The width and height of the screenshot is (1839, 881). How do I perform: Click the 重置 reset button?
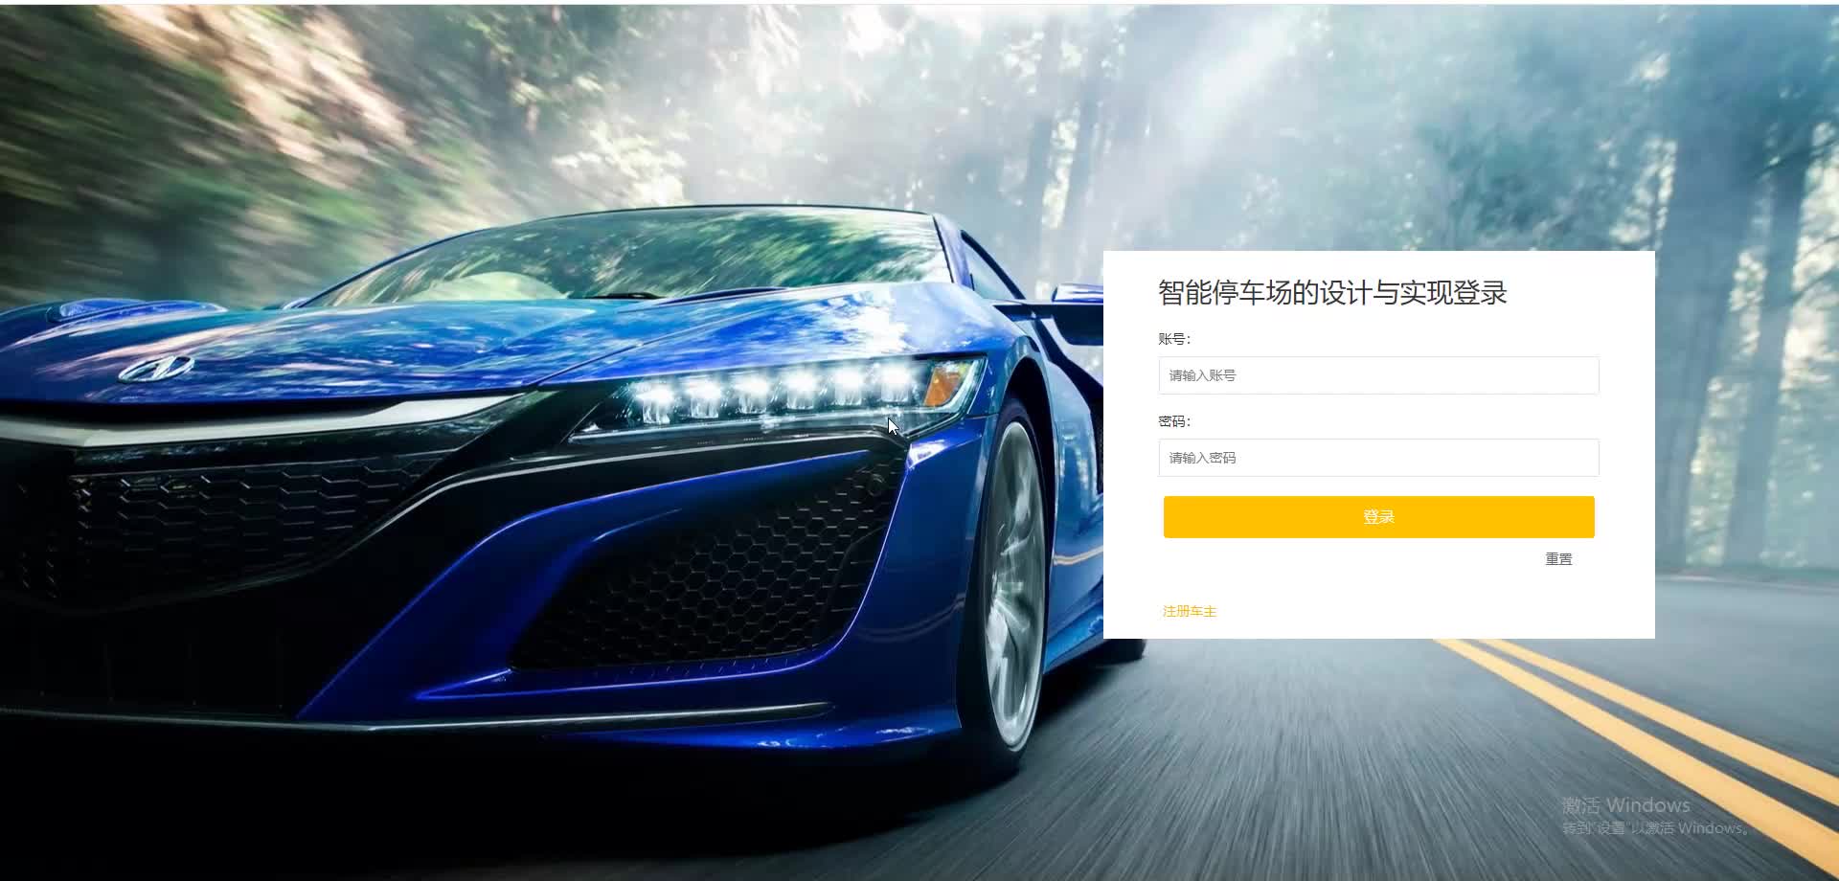point(1558,559)
